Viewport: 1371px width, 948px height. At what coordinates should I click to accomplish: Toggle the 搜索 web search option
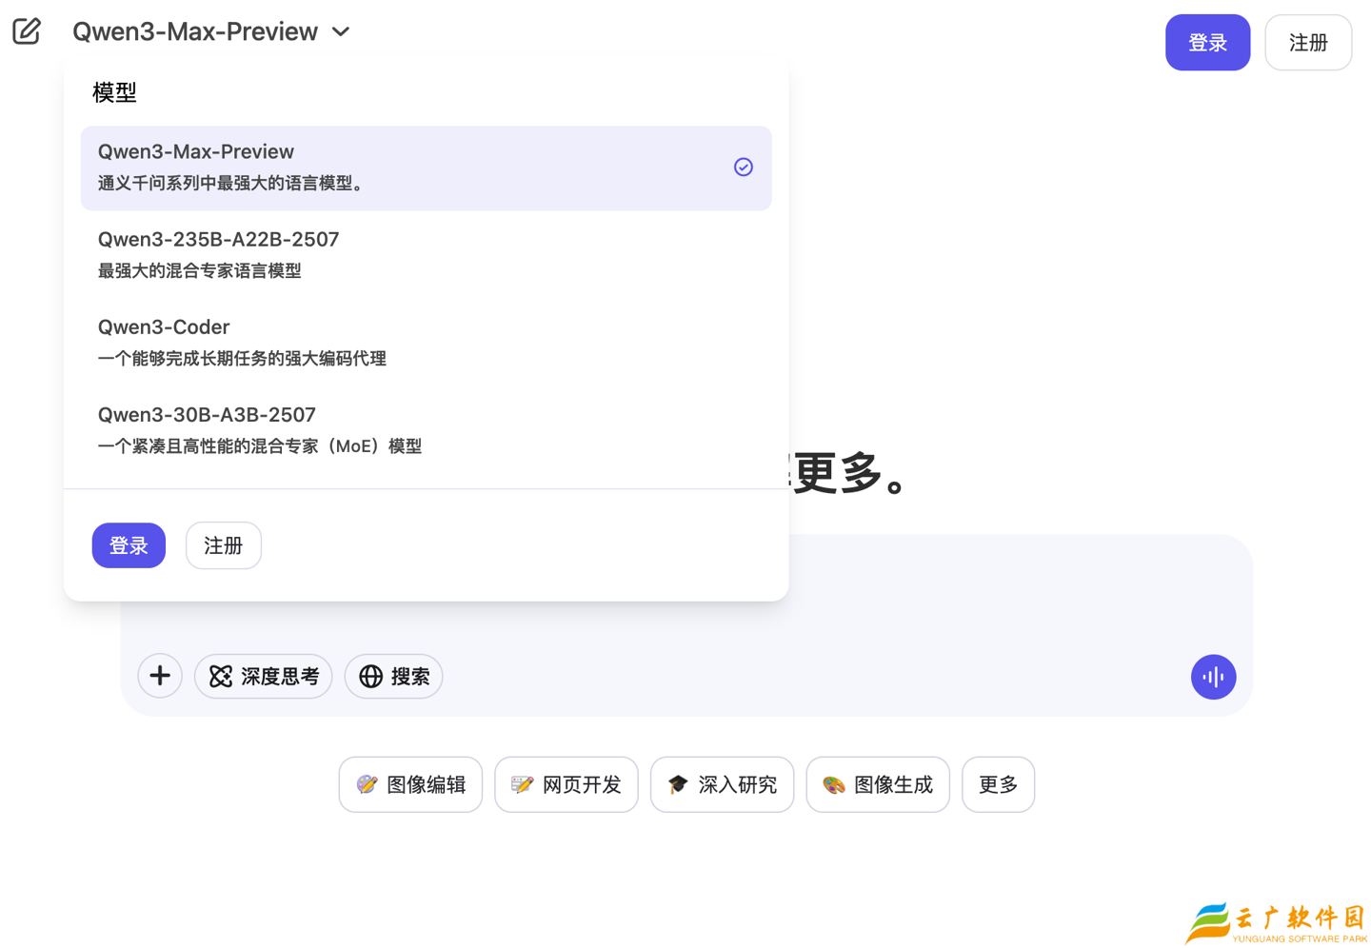click(394, 676)
